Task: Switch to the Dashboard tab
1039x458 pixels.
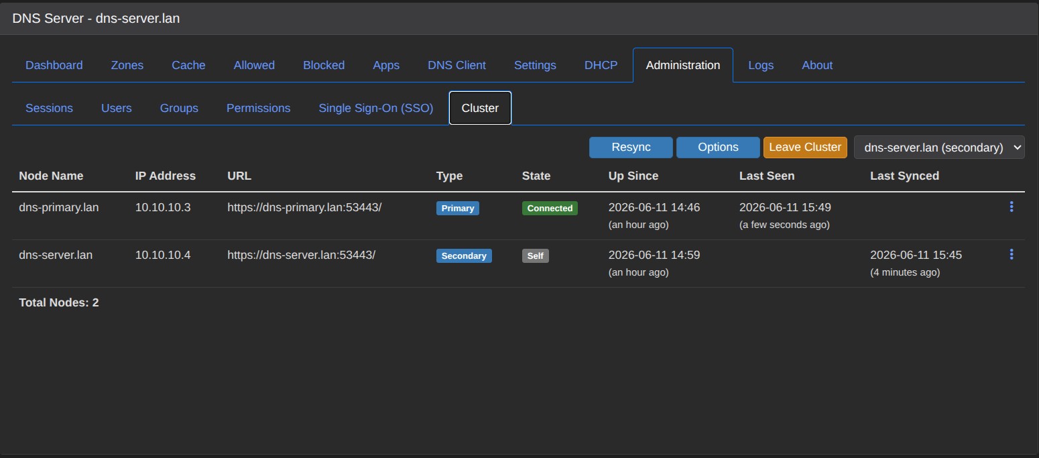Action: (x=54, y=65)
